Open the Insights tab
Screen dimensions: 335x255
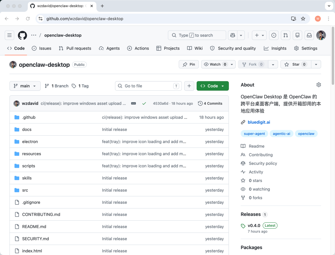(275, 48)
